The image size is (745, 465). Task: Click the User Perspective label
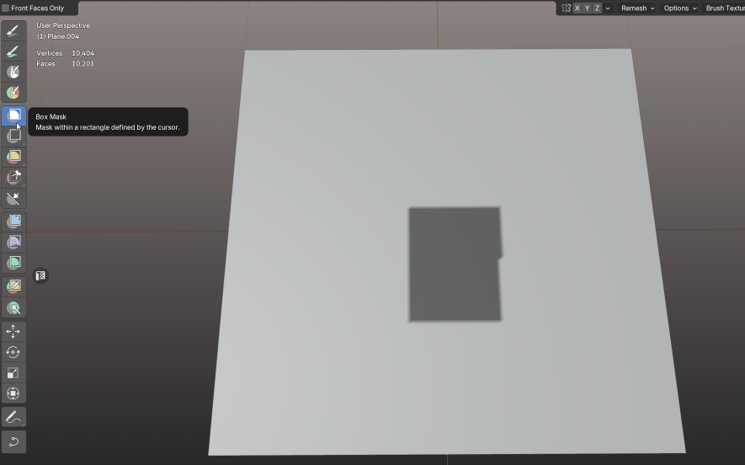(x=63, y=25)
